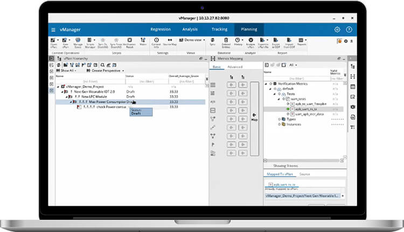Collapse the uart_tests tree node
404x232 pixels.
(280, 99)
